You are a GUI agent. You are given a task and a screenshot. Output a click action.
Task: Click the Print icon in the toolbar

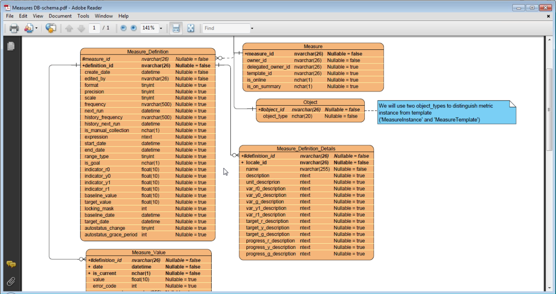[x=14, y=28]
